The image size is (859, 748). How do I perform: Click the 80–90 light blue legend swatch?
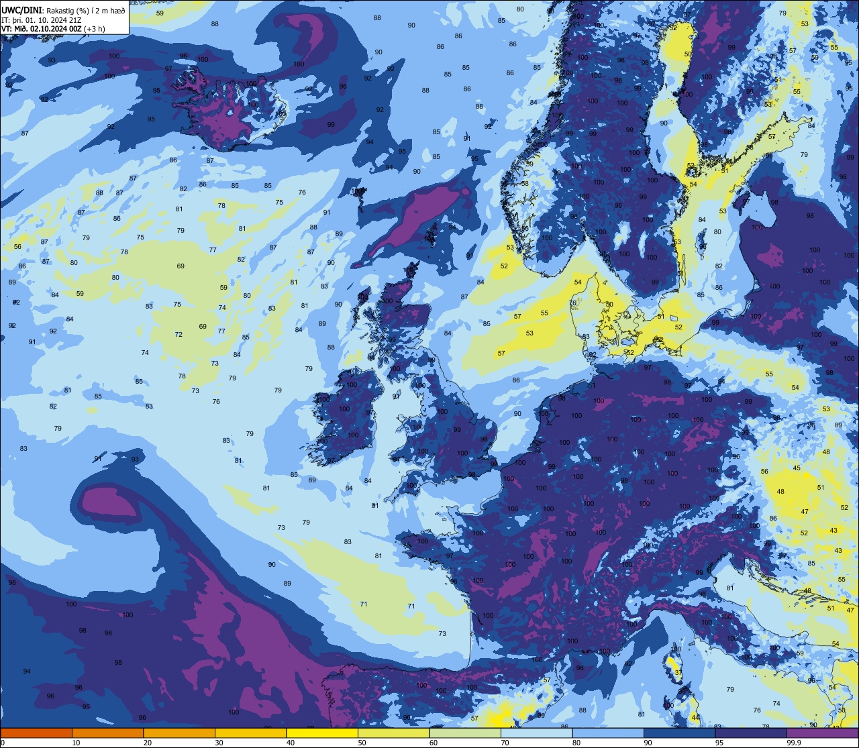click(x=608, y=733)
